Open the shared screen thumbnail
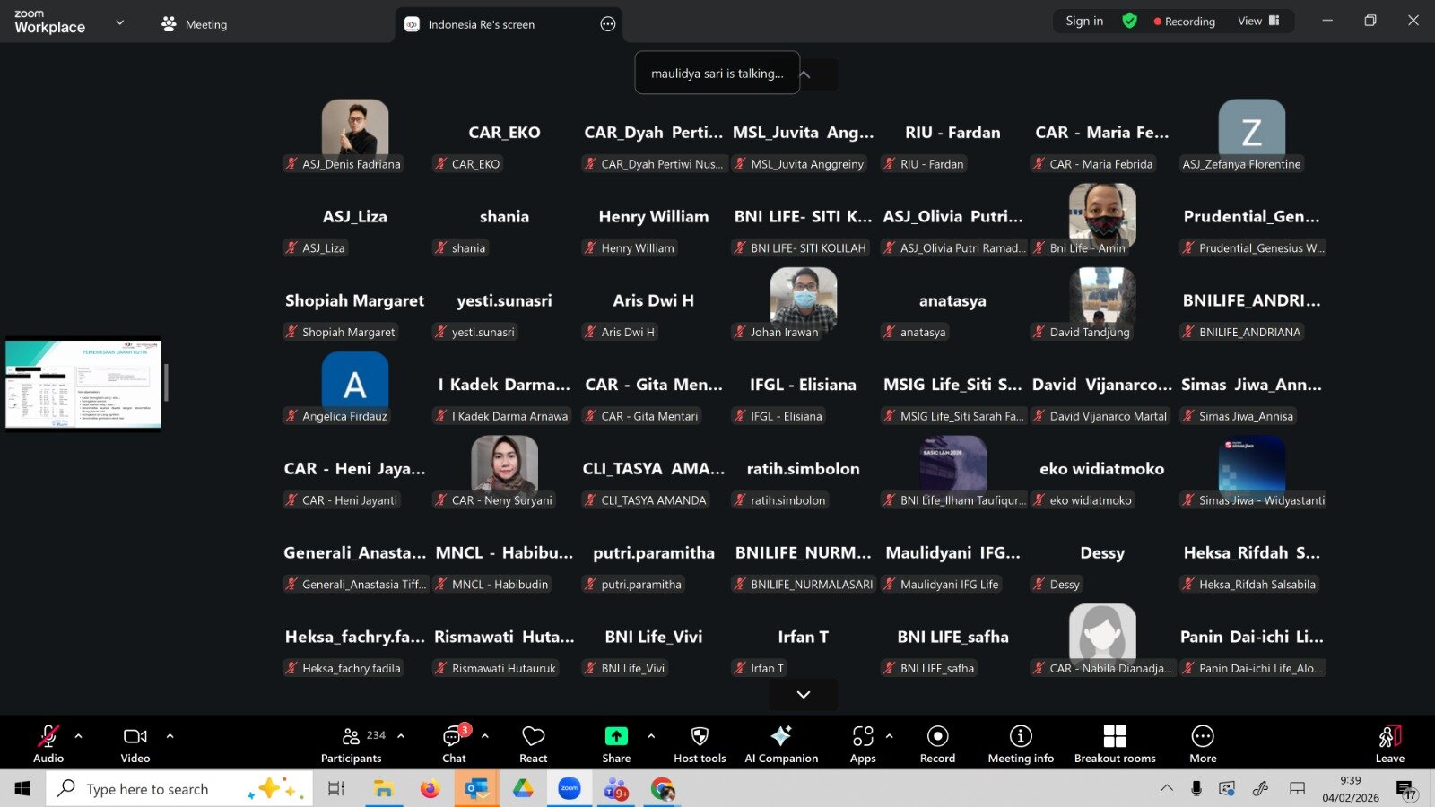This screenshot has height=807, width=1435. point(83,384)
